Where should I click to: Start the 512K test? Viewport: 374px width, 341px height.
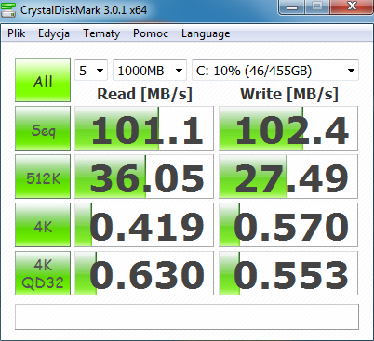click(43, 177)
